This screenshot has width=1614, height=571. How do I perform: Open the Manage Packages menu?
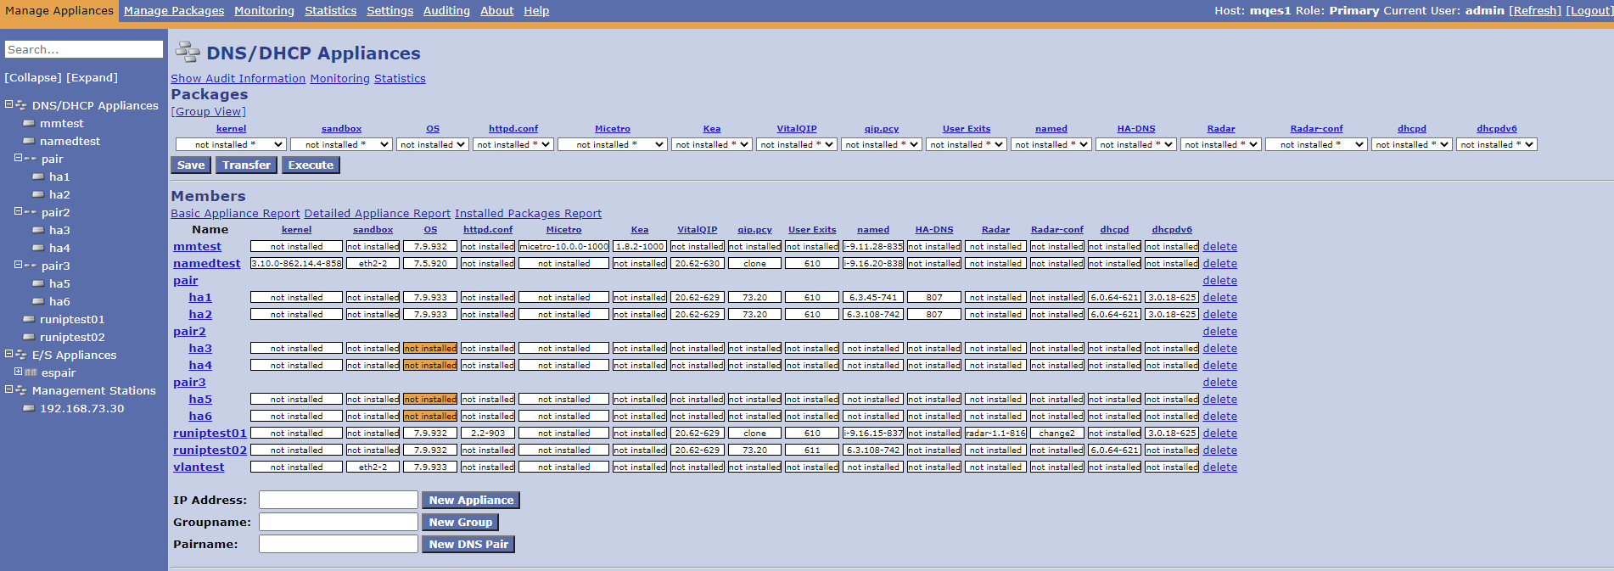click(x=174, y=10)
